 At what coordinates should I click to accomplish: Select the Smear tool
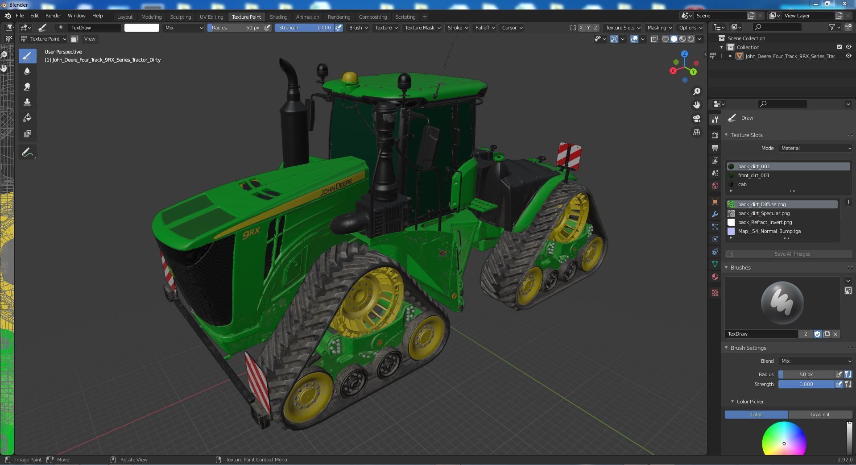27,87
